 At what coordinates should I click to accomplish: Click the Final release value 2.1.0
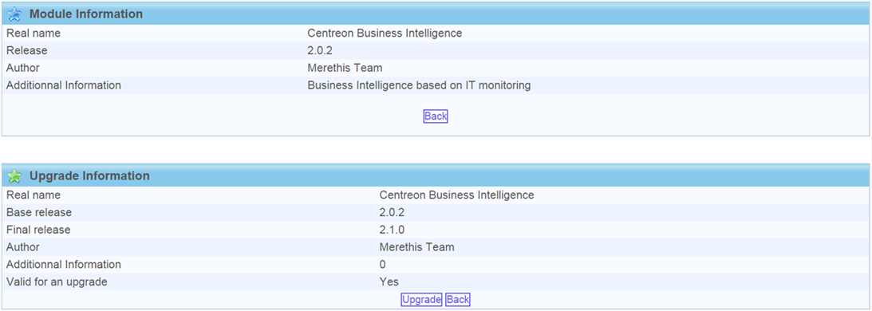(392, 230)
